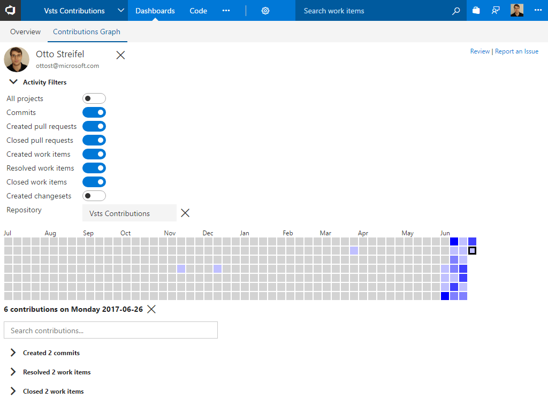Open the Marketplace shopping bag icon
This screenshot has height=399, width=548.
(476, 10)
